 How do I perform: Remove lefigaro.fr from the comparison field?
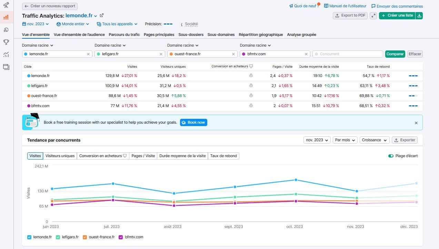pos(161,54)
